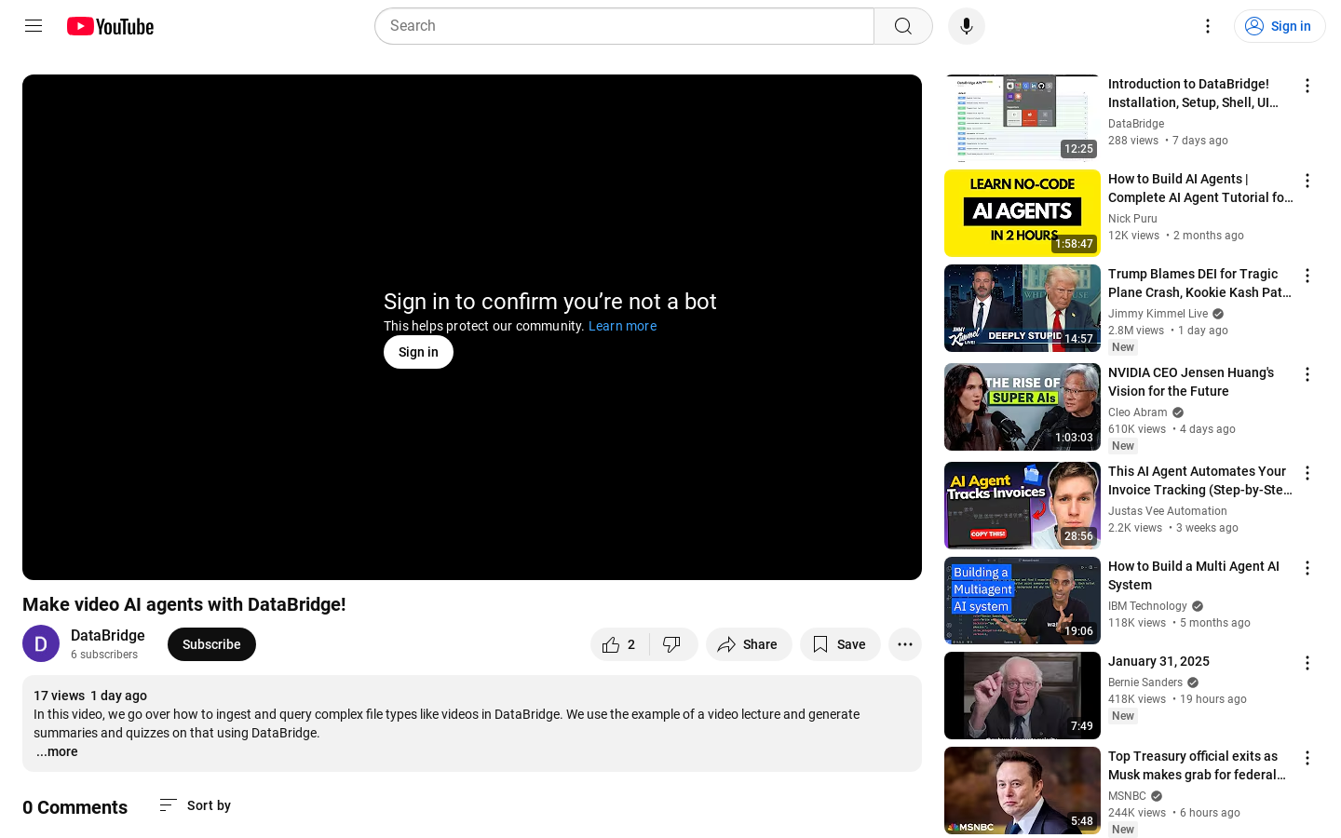This screenshot has height=838, width=1341.
Task: Open Sort by comments dropdown
Action: pyautogui.click(x=196, y=805)
